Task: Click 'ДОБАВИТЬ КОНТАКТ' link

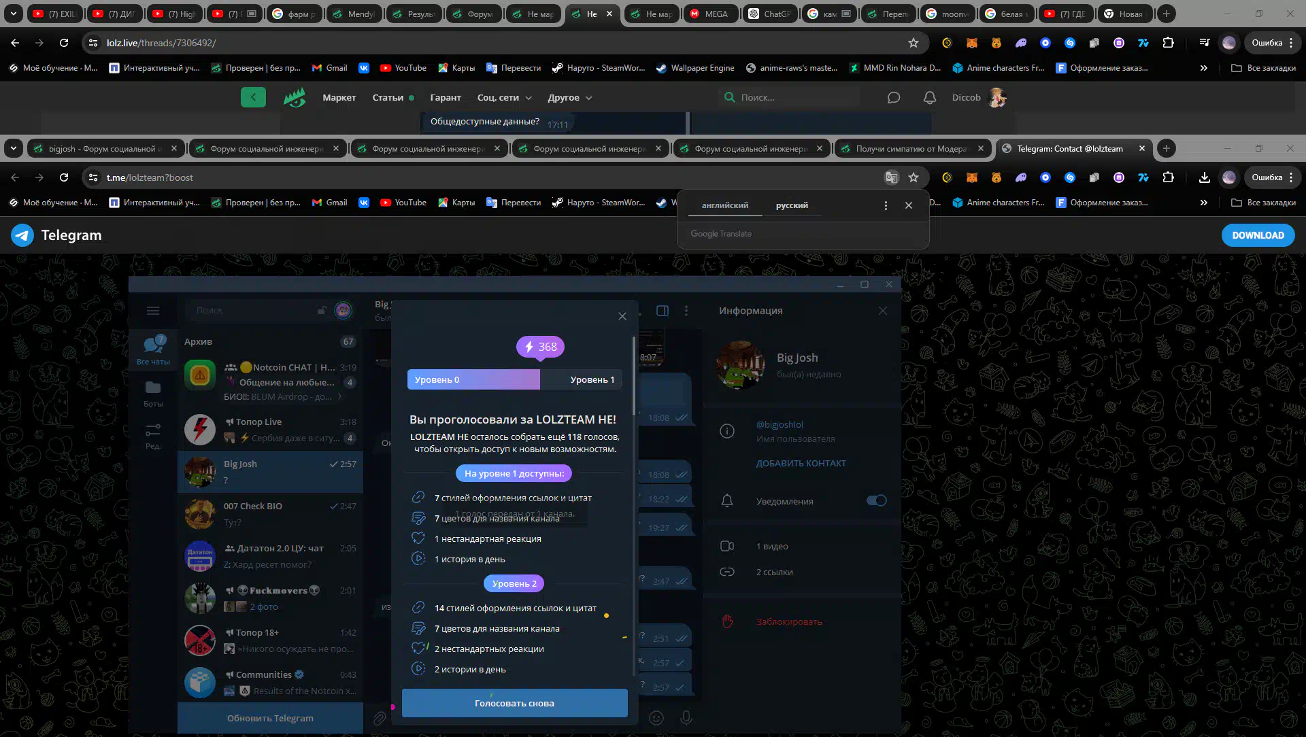Action: tap(801, 463)
